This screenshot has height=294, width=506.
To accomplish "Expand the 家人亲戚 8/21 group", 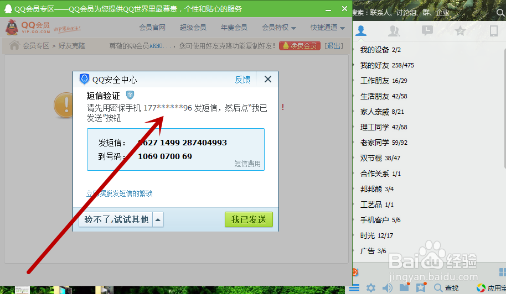I will 382,112.
